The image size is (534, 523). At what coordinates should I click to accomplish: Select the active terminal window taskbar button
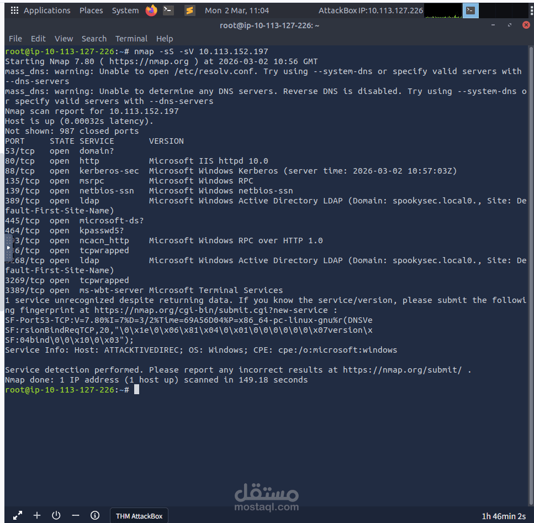pyautogui.click(x=470, y=11)
